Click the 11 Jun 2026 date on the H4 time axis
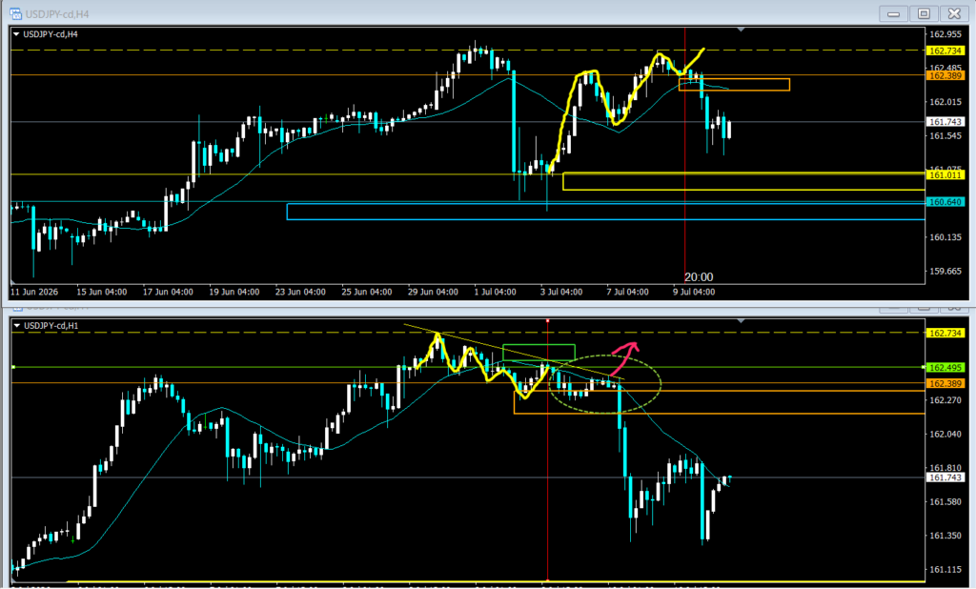 tap(34, 292)
